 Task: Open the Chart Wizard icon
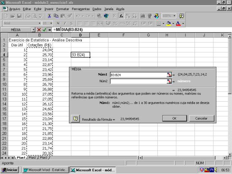[x=143, y=16]
